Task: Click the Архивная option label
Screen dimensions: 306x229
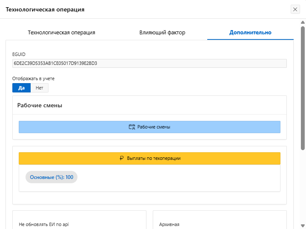Action: pos(169,224)
